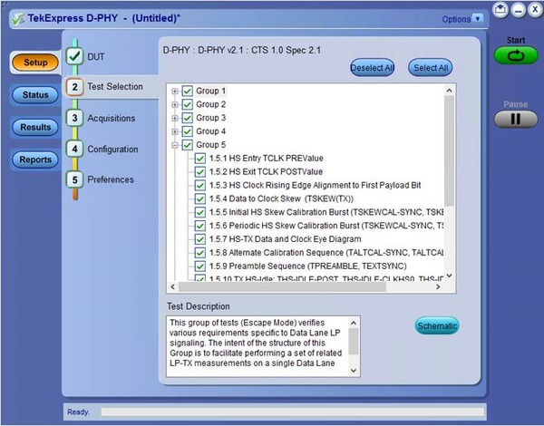The height and width of the screenshot is (426, 544).
Task: Toggle 1.5.8 Alternate Calibration Sequence checkbox
Action: tap(199, 253)
